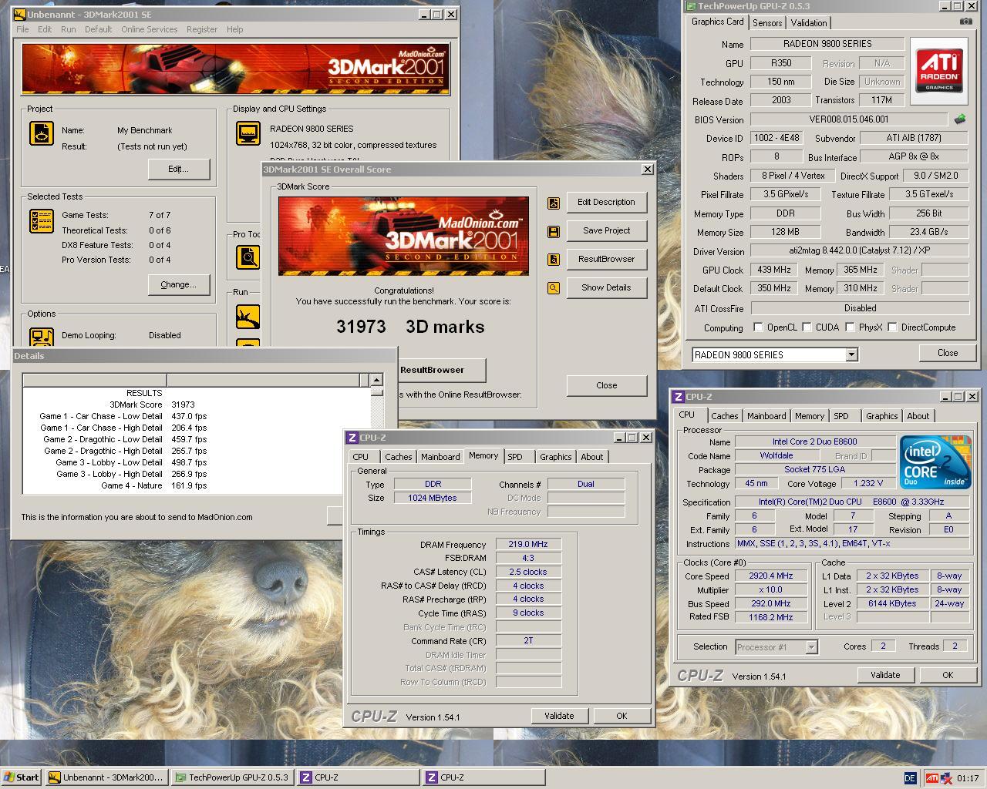Click the ATI Radeon logo in GPU-Z

(939, 71)
